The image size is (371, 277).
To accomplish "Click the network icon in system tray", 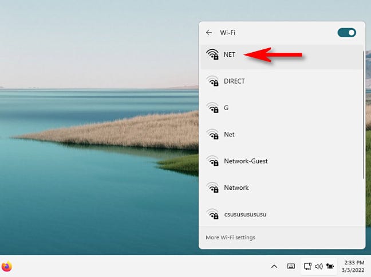I will coord(307,266).
